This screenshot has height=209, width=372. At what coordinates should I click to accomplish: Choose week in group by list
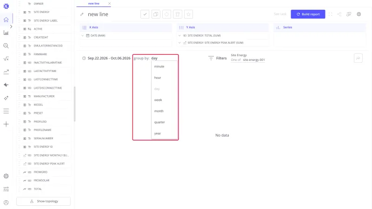click(x=158, y=100)
